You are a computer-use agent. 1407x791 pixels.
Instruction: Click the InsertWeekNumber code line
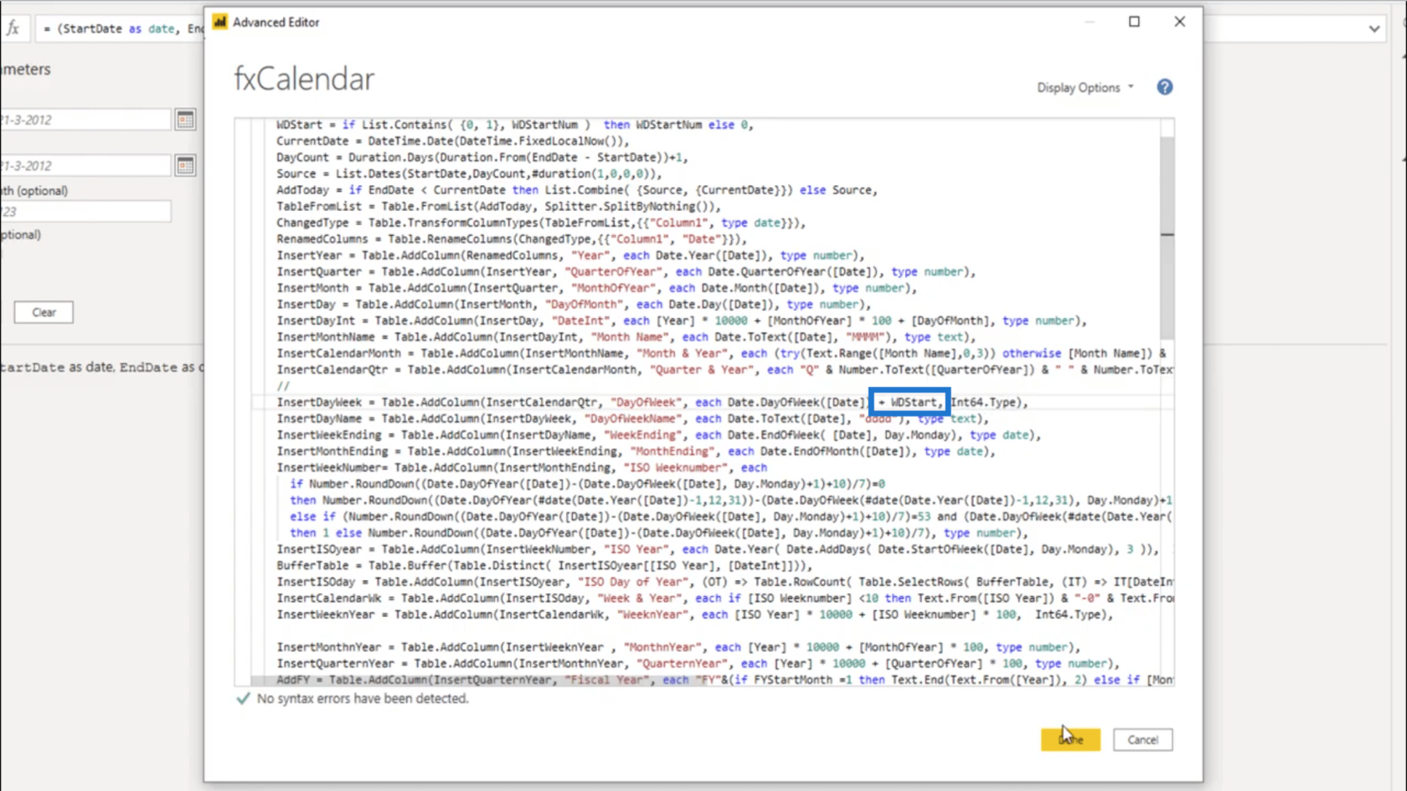(522, 468)
